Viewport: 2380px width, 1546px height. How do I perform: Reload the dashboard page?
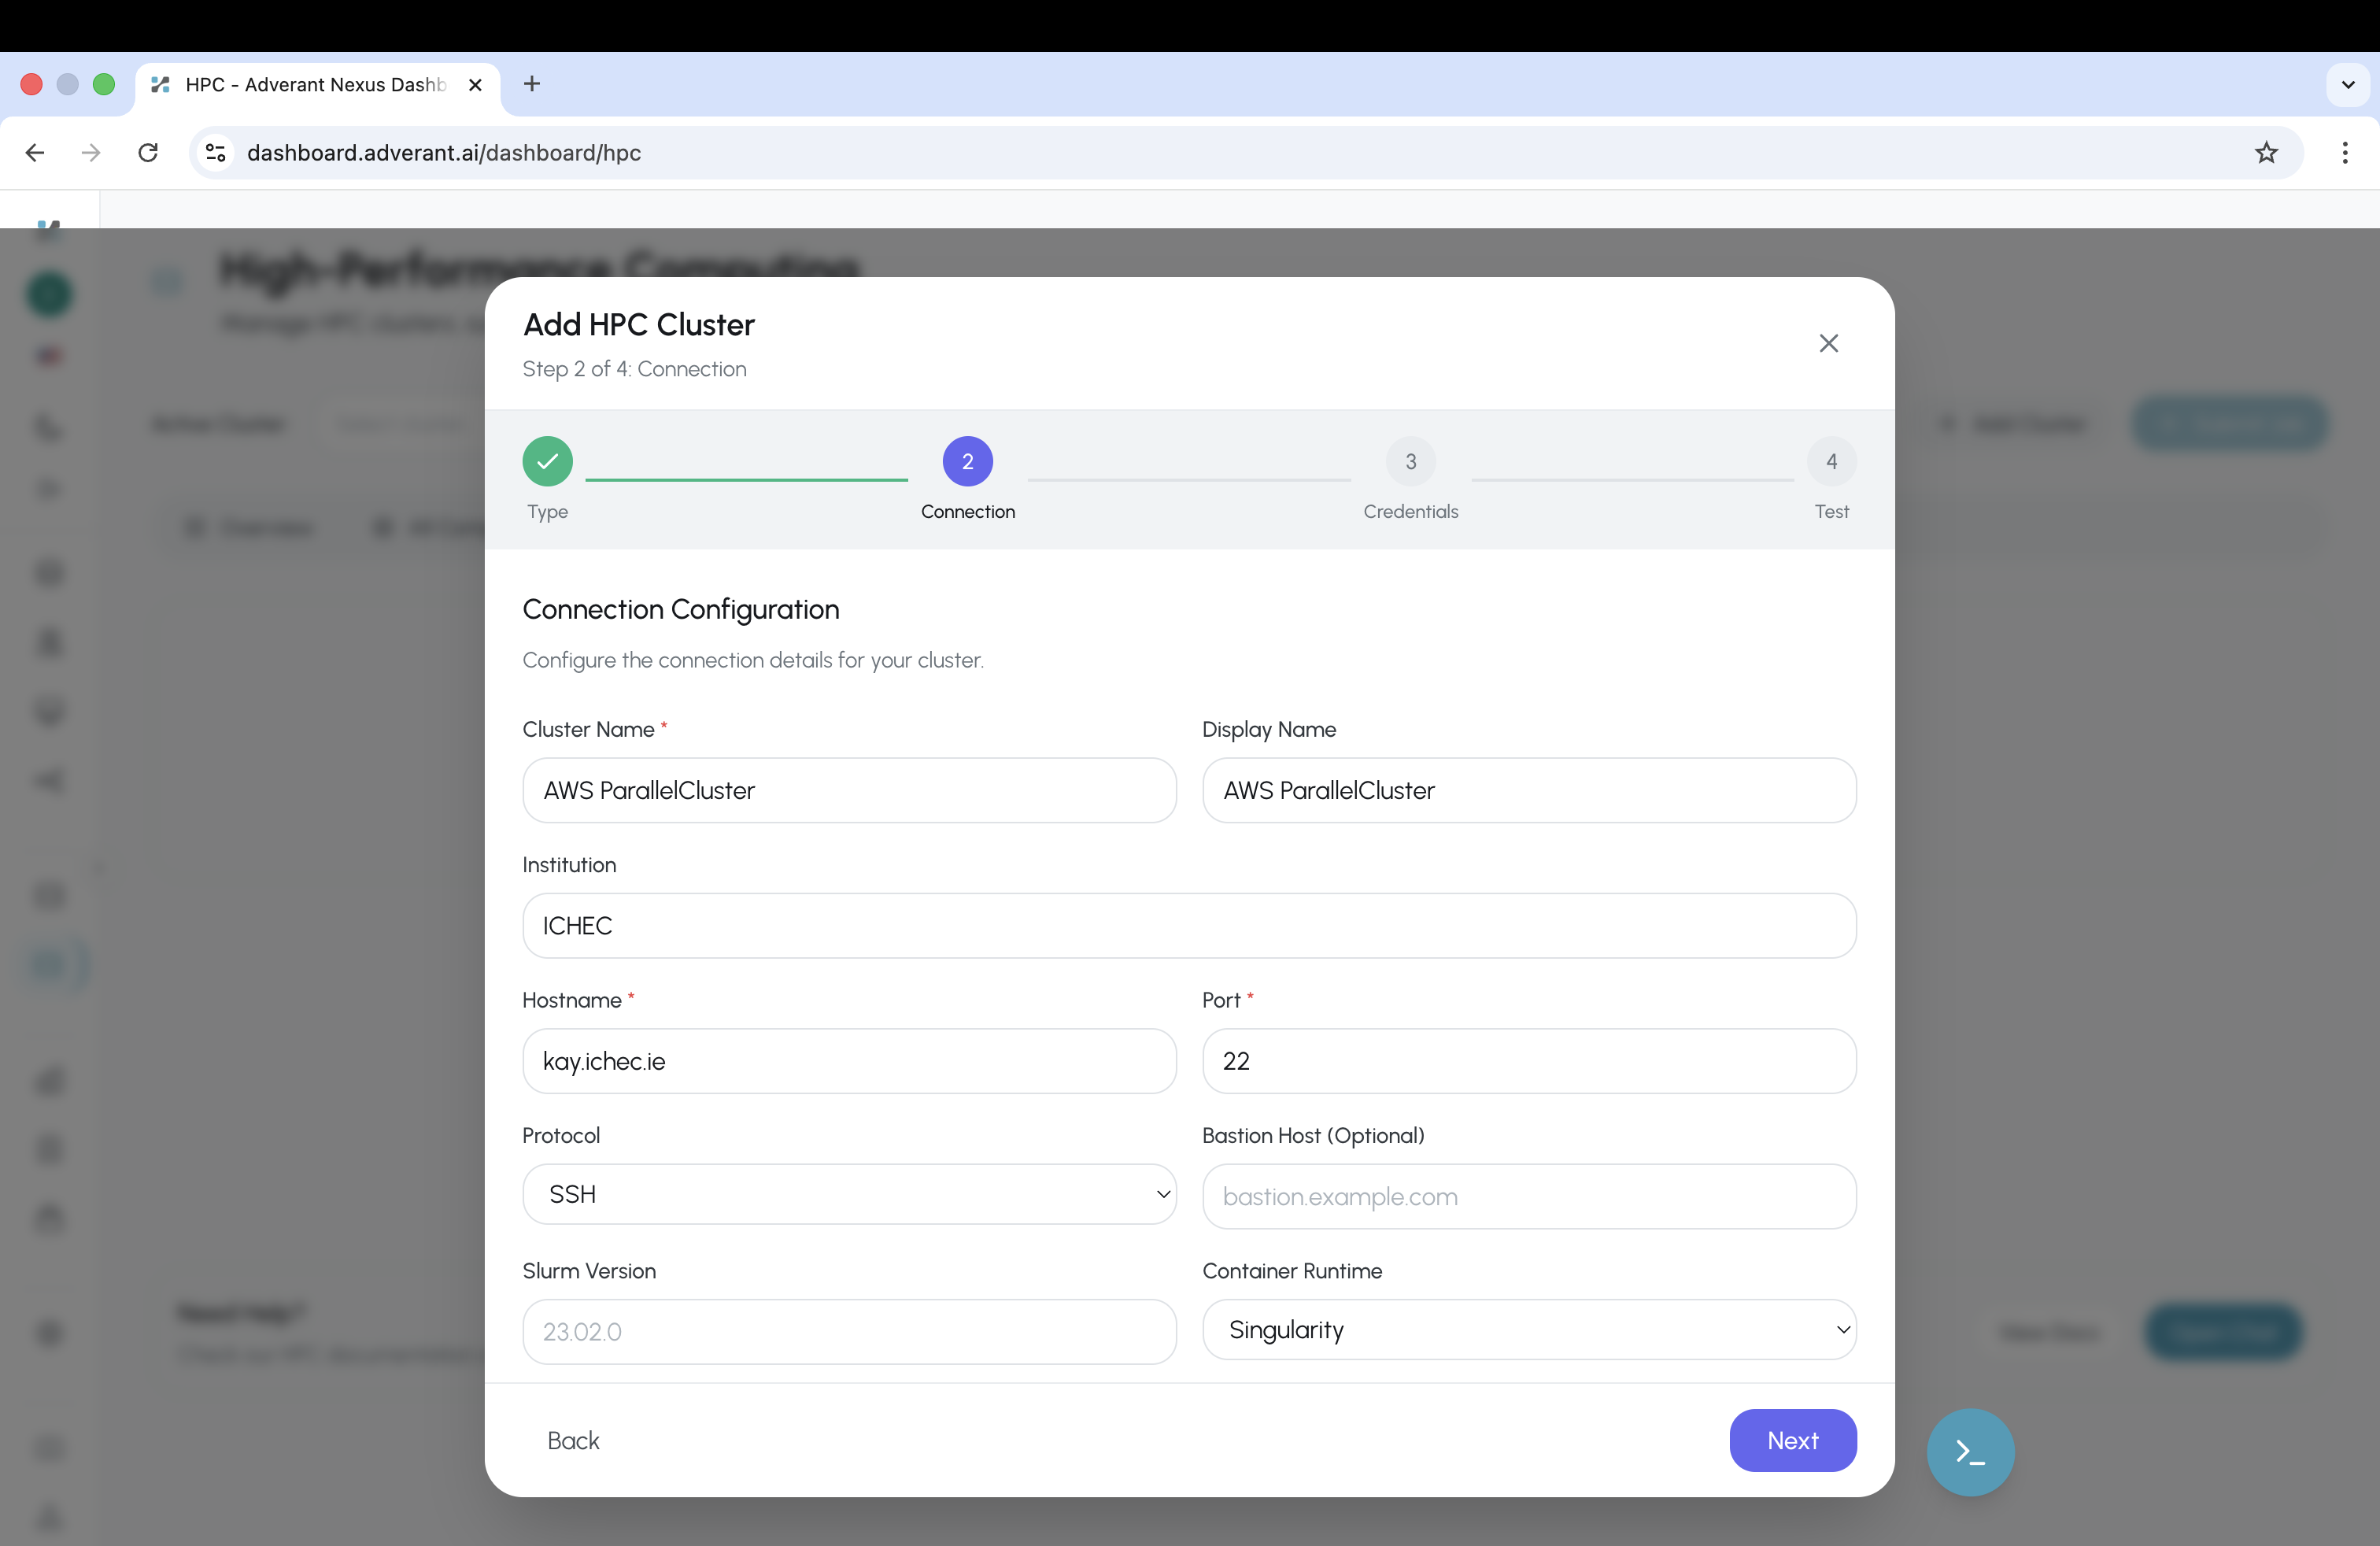147,152
